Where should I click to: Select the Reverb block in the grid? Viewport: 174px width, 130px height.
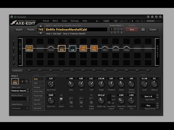click(116, 48)
